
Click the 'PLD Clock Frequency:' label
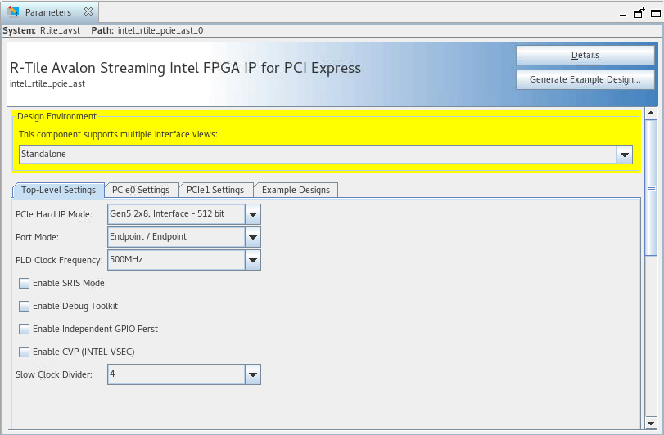[59, 260]
